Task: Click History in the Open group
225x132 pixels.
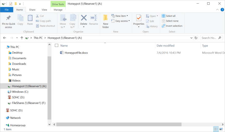Action: (x=152, y=26)
